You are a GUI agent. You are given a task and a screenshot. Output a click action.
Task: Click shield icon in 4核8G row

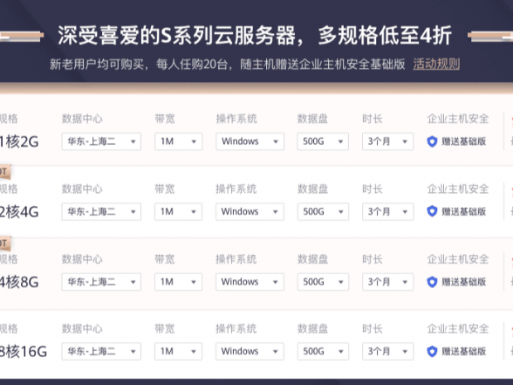pos(432,282)
